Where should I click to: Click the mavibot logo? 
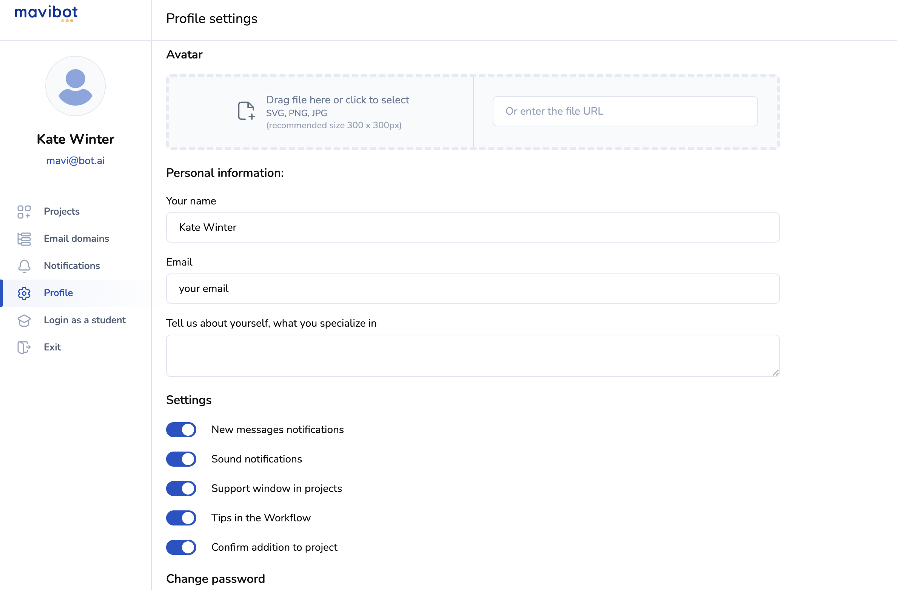[x=46, y=14]
